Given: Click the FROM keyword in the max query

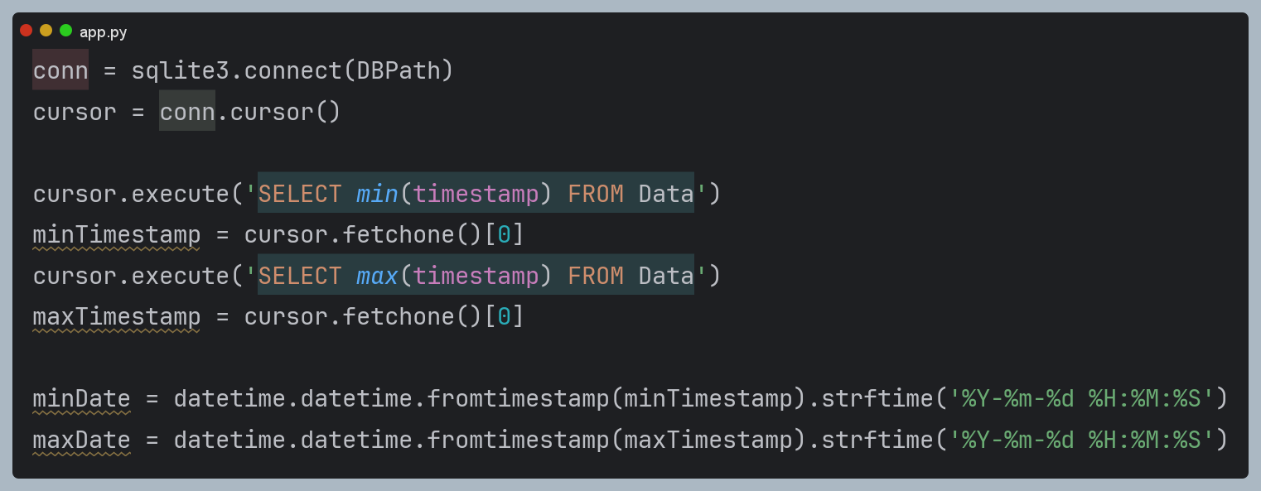Looking at the screenshot, I should [596, 275].
